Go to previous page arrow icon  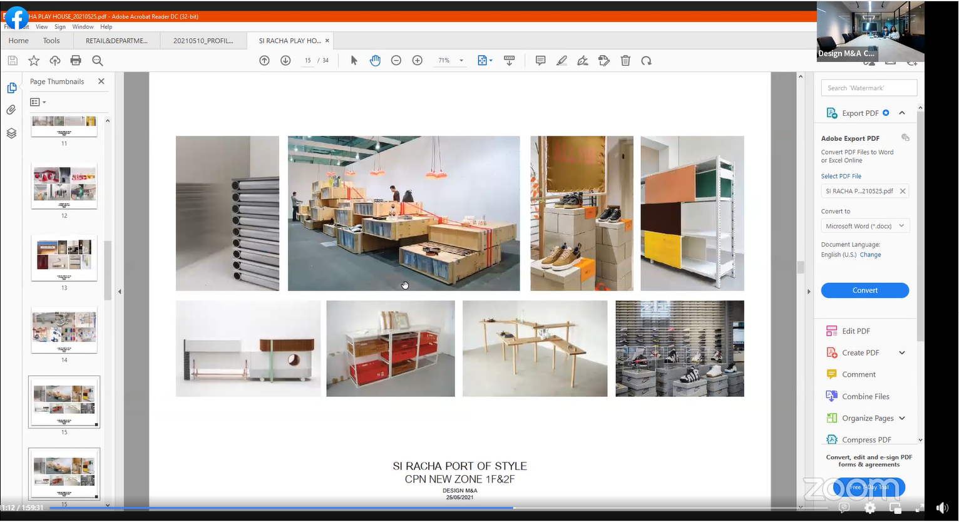pos(264,61)
